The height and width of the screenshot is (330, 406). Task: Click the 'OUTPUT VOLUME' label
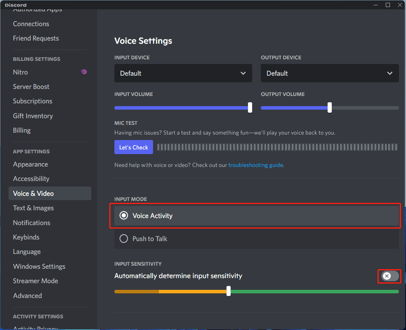283,94
